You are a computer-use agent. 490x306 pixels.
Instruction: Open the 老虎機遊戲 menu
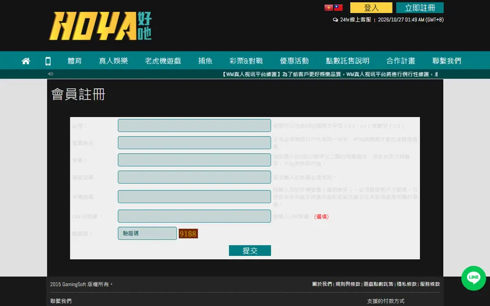[x=163, y=61]
